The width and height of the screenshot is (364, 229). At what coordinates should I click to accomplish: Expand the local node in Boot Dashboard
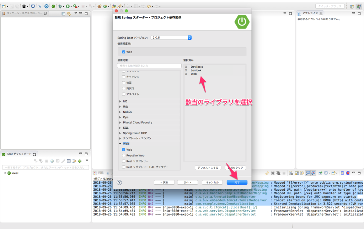5,173
